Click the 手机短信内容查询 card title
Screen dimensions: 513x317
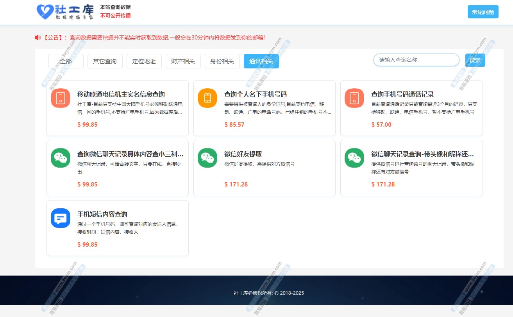pyautogui.click(x=102, y=214)
